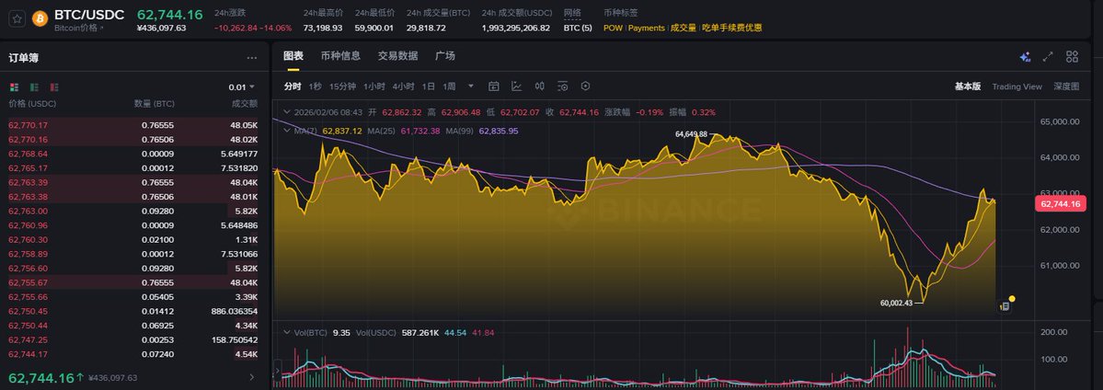Select the 图表 chart tab
This screenshot has width=1103, height=390.
(293, 56)
